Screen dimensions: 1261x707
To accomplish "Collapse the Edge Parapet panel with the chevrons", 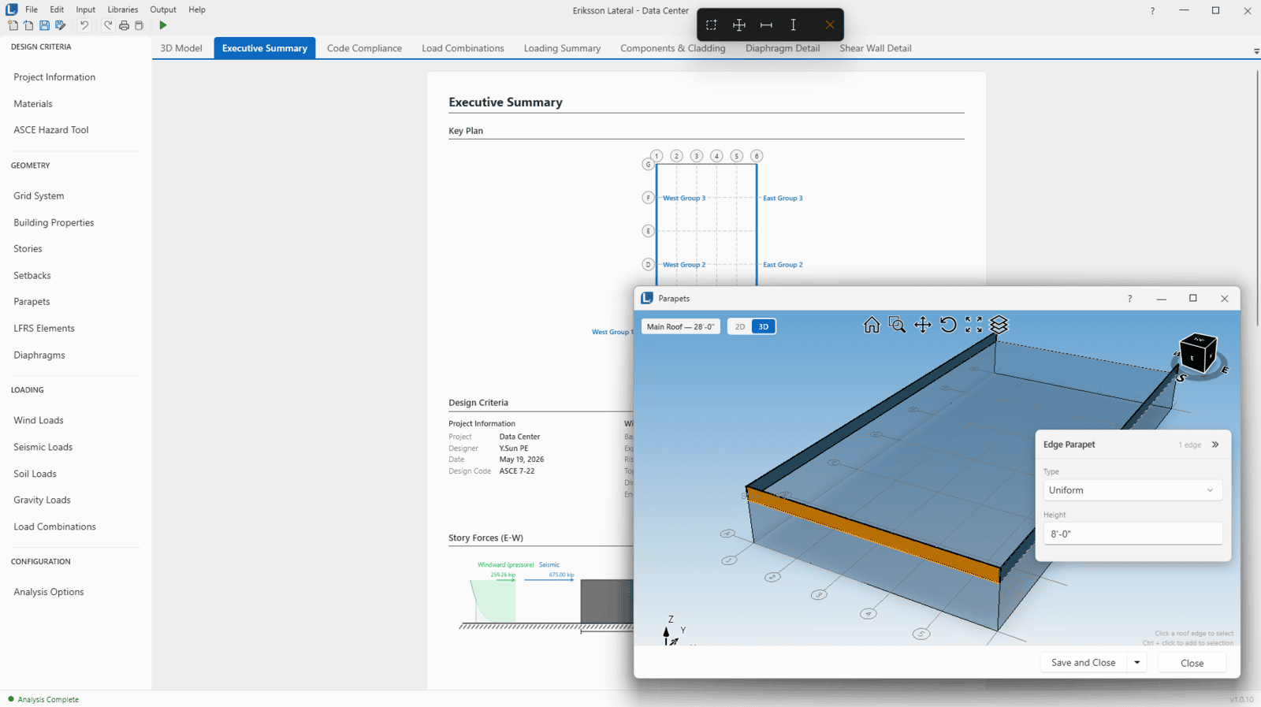I will 1215,445.
